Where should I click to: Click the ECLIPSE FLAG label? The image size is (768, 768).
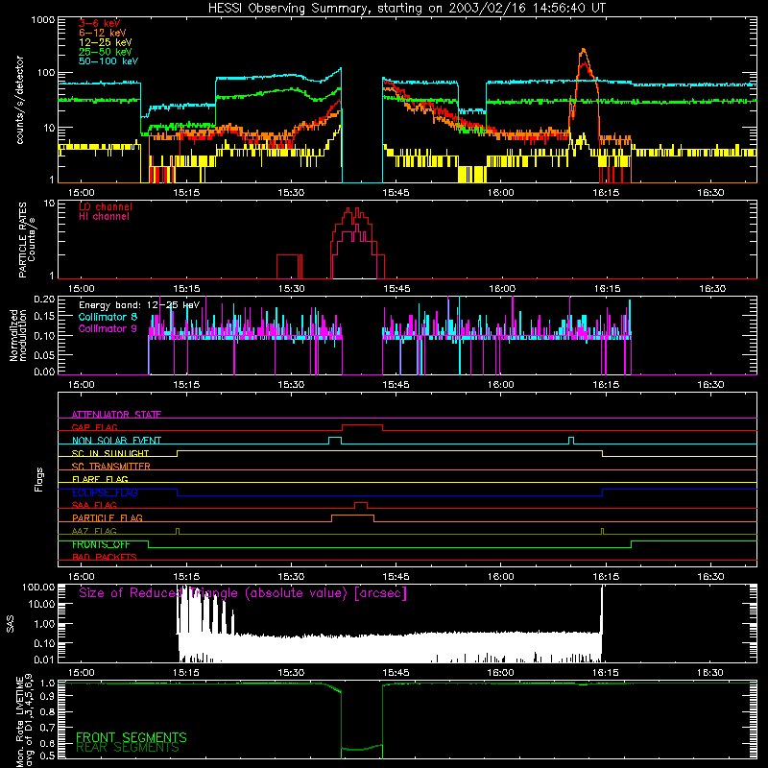pyautogui.click(x=105, y=492)
